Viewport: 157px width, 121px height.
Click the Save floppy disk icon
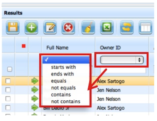pos(13,27)
